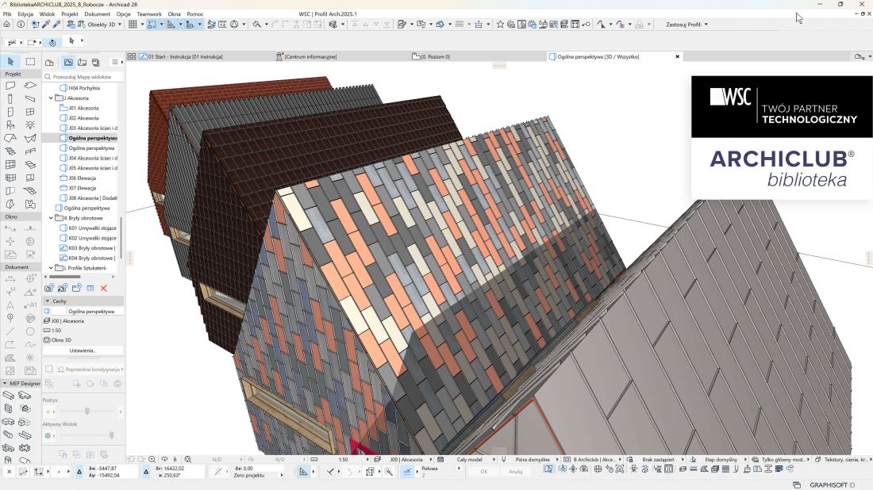The image size is (873, 490).
Task: Collapse the K Bryły obrotowe folder
Action: pos(52,218)
